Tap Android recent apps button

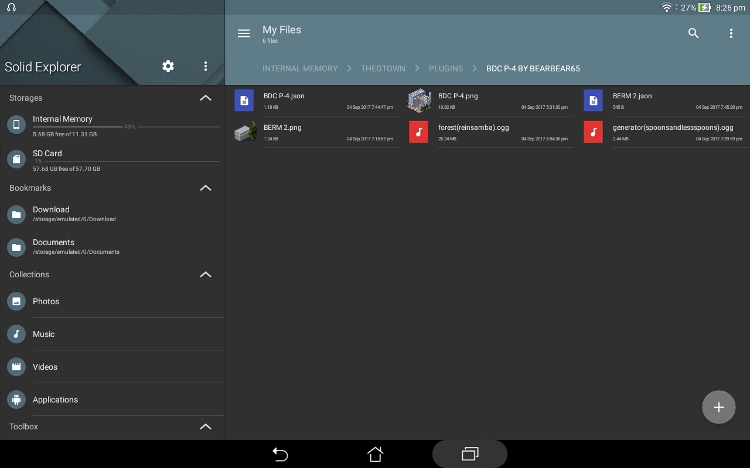tap(470, 454)
